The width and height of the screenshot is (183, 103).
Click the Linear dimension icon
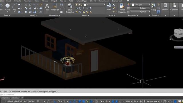61,5
